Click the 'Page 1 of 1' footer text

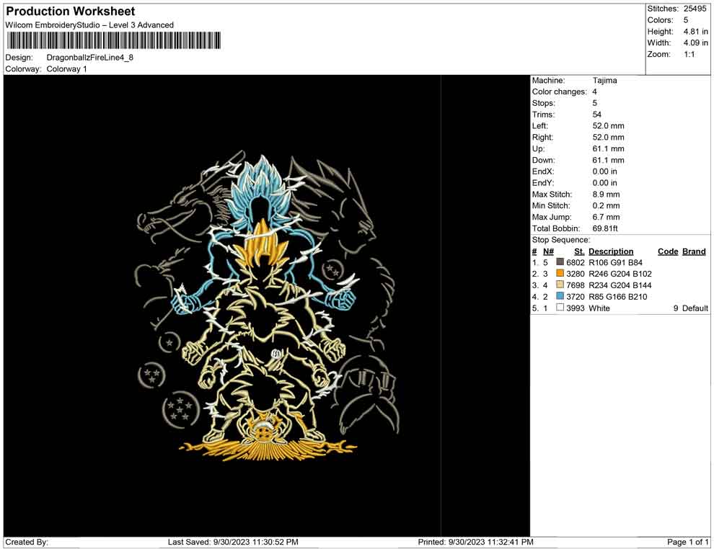[687, 542]
